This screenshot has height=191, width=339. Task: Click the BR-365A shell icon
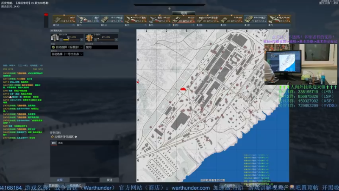pyautogui.click(x=55, y=38)
